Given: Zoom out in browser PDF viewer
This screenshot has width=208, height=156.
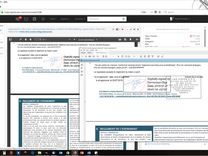Looking at the screenshot, I should (x=70, y=39).
